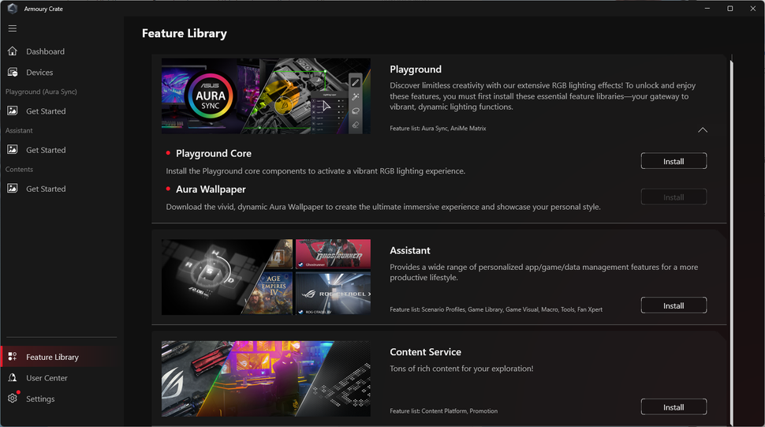Click the Aura Sync Playground thumbnail

coord(266,96)
